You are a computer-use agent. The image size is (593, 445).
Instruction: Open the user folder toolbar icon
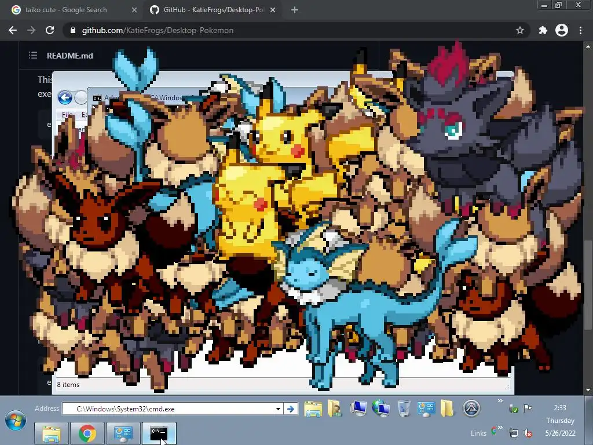point(335,409)
